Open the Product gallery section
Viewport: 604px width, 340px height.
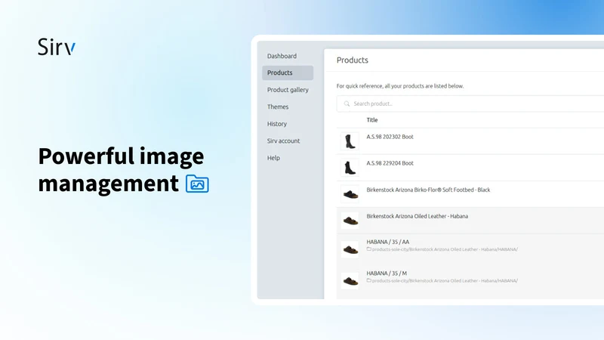[288, 90]
